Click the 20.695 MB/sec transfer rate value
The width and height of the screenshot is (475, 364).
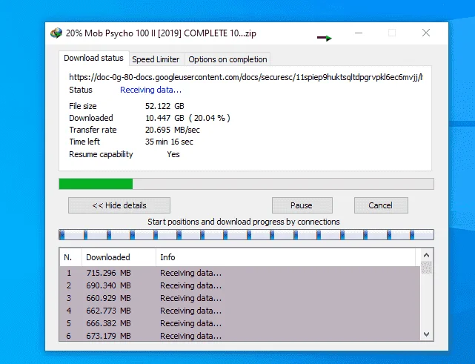coord(173,130)
